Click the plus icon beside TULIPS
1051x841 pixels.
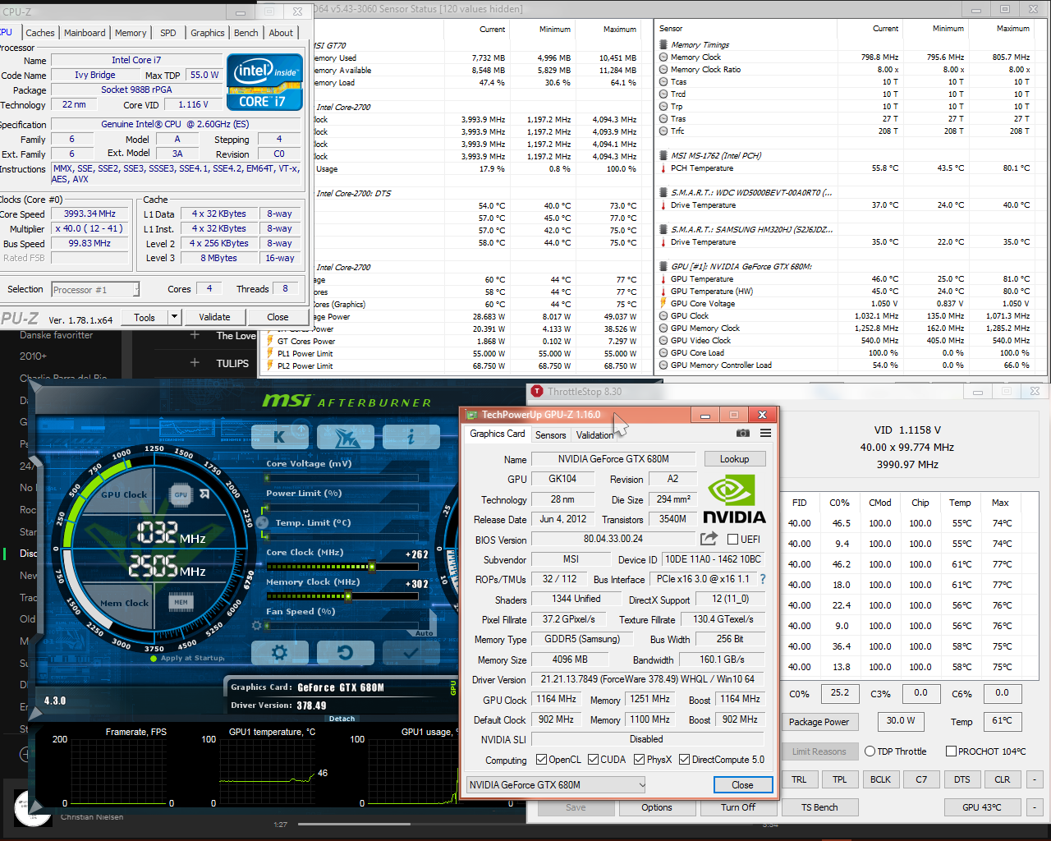click(x=195, y=362)
